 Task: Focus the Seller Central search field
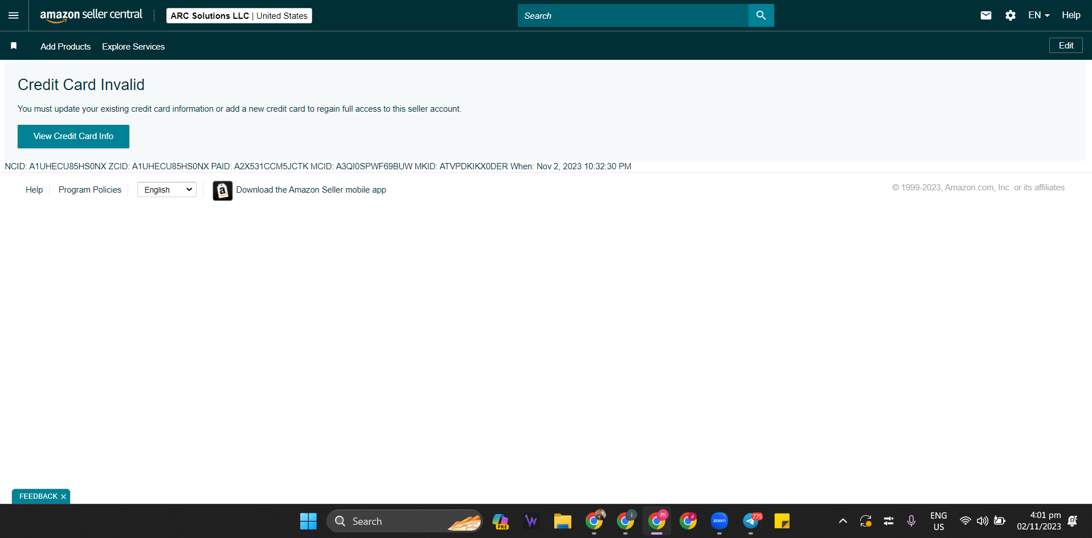pyautogui.click(x=633, y=15)
